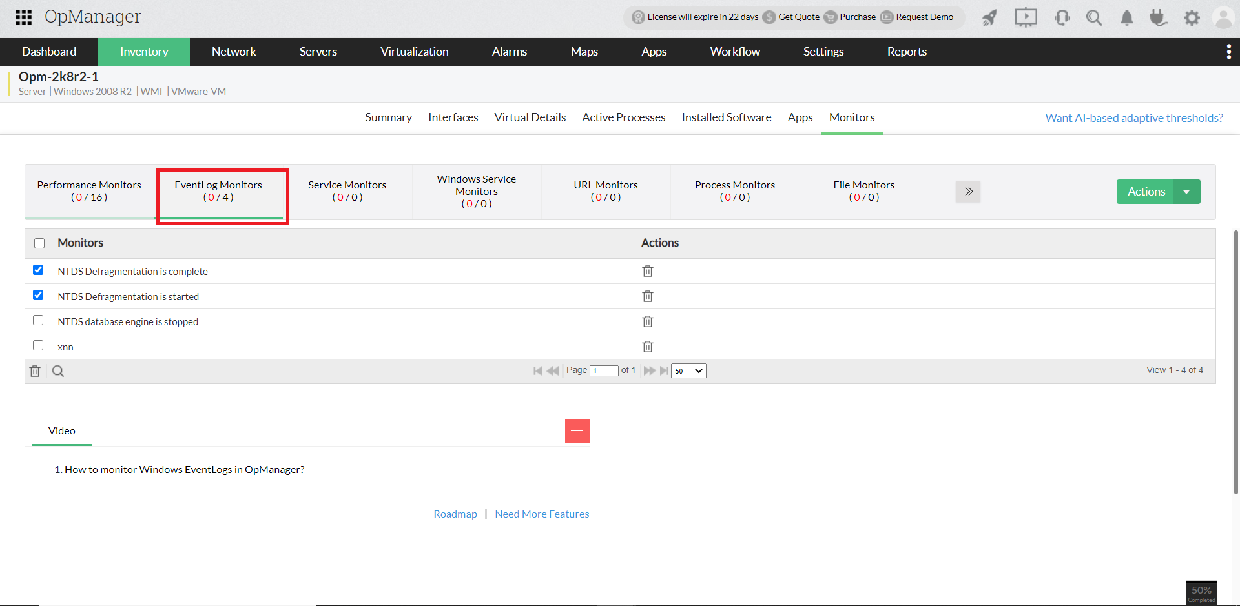Click the page number input field
Screen dimensions: 1240x606
click(x=604, y=370)
